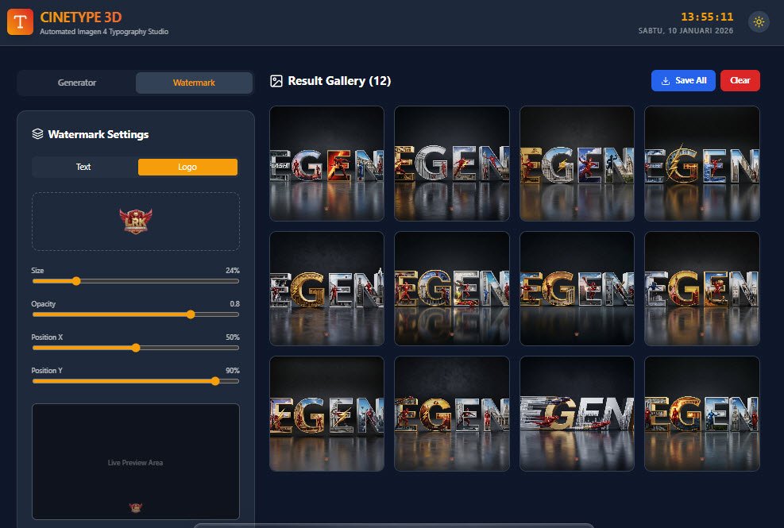Click the "Live Preview Area" label
The height and width of the screenshot is (528, 784).
[x=136, y=463]
